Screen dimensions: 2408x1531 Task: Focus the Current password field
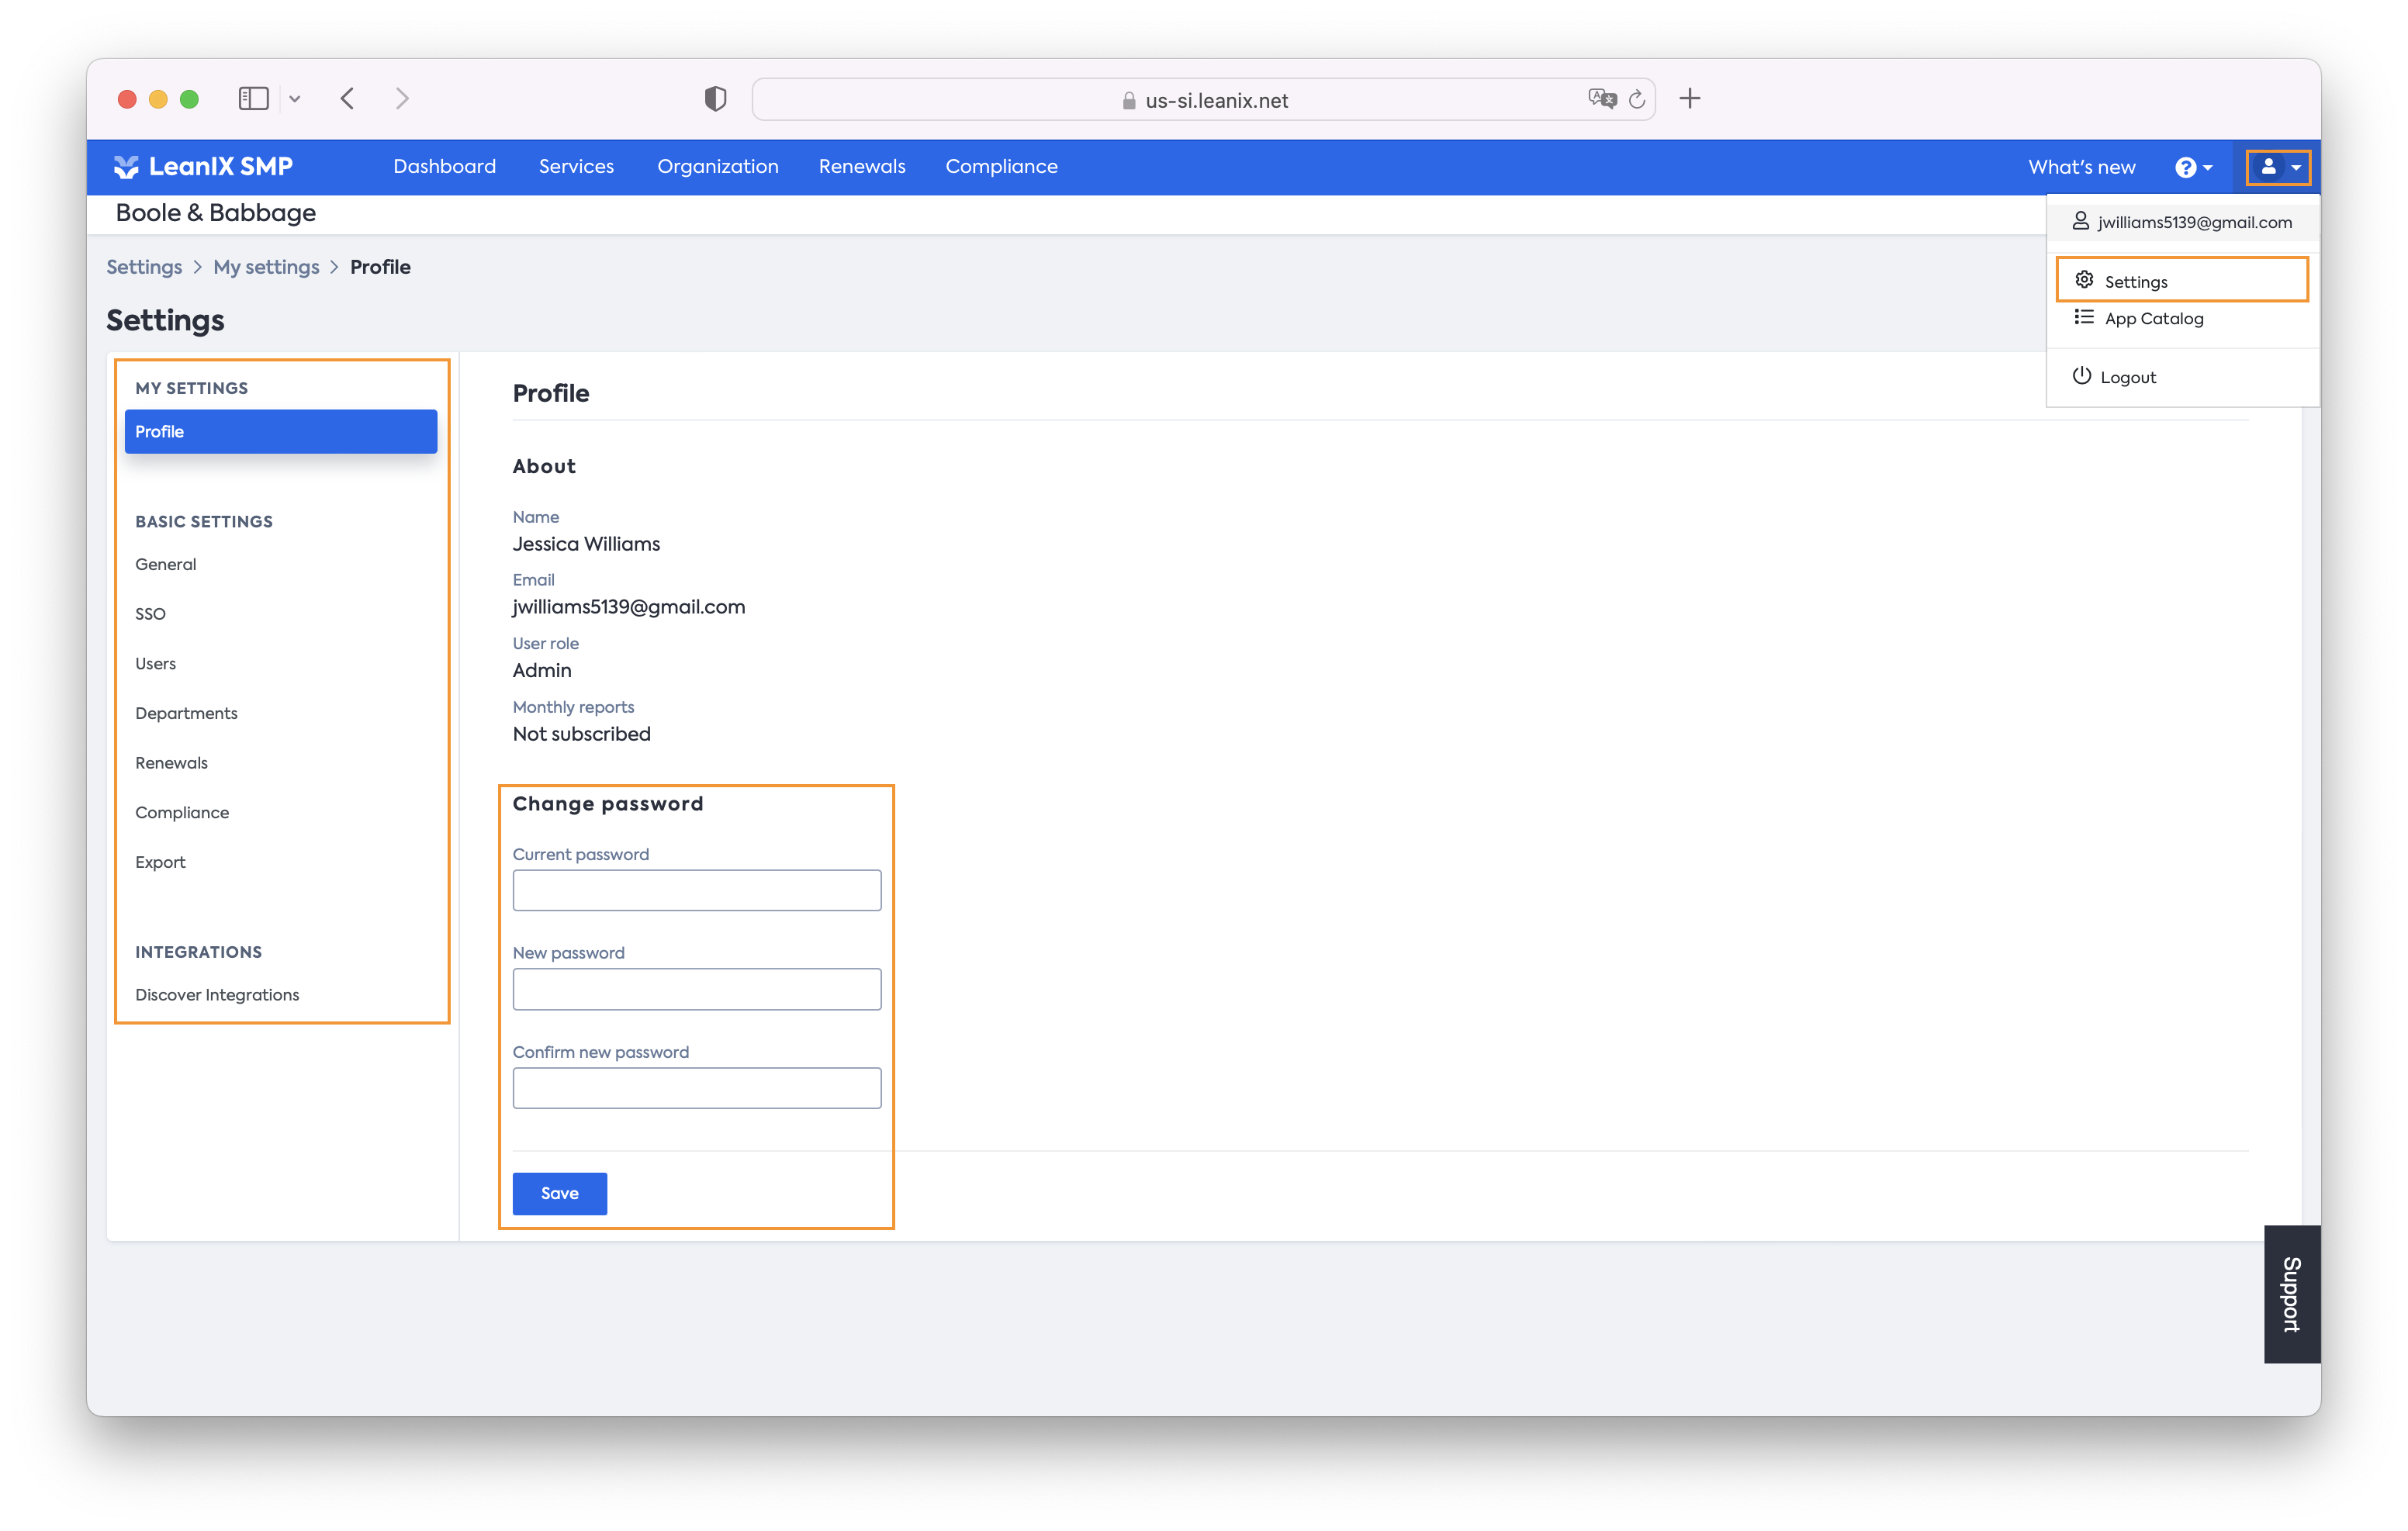pyautogui.click(x=697, y=890)
